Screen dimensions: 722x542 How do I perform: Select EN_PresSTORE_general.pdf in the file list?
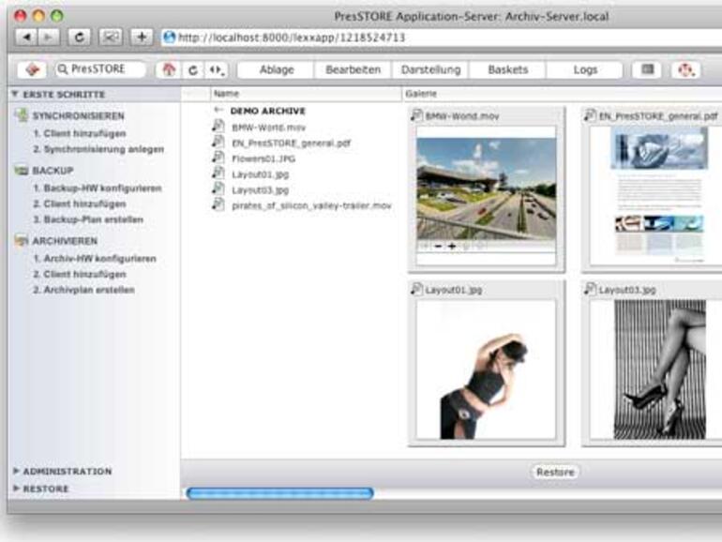tap(291, 143)
